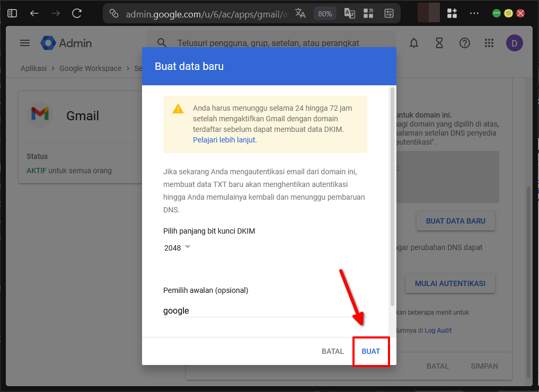
Task: Open the notifications bell icon
Action: [x=414, y=43]
